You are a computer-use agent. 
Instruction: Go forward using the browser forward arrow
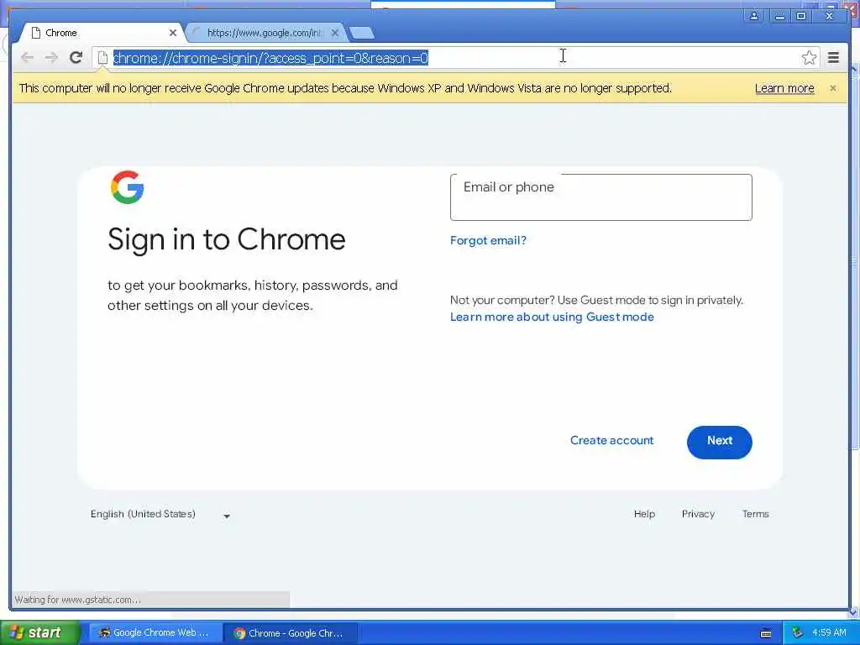pos(51,58)
